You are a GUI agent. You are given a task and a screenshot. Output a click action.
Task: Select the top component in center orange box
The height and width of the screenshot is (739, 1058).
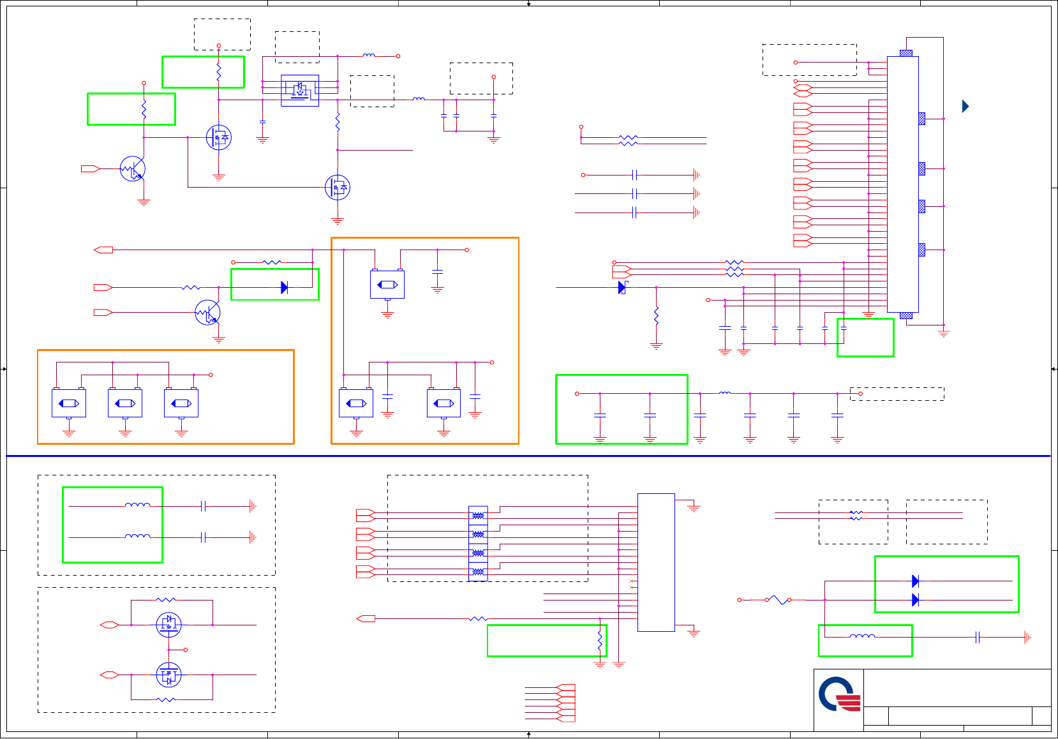387,285
